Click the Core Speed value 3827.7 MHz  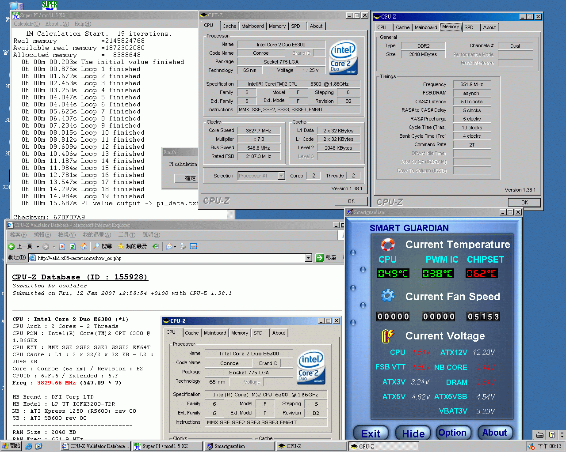click(259, 131)
